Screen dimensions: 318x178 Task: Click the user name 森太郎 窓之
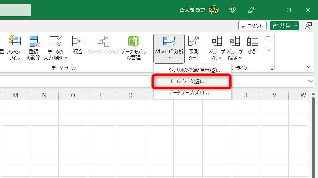[192, 10]
